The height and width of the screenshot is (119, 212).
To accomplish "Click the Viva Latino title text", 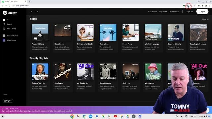I will (x=149, y=83).
